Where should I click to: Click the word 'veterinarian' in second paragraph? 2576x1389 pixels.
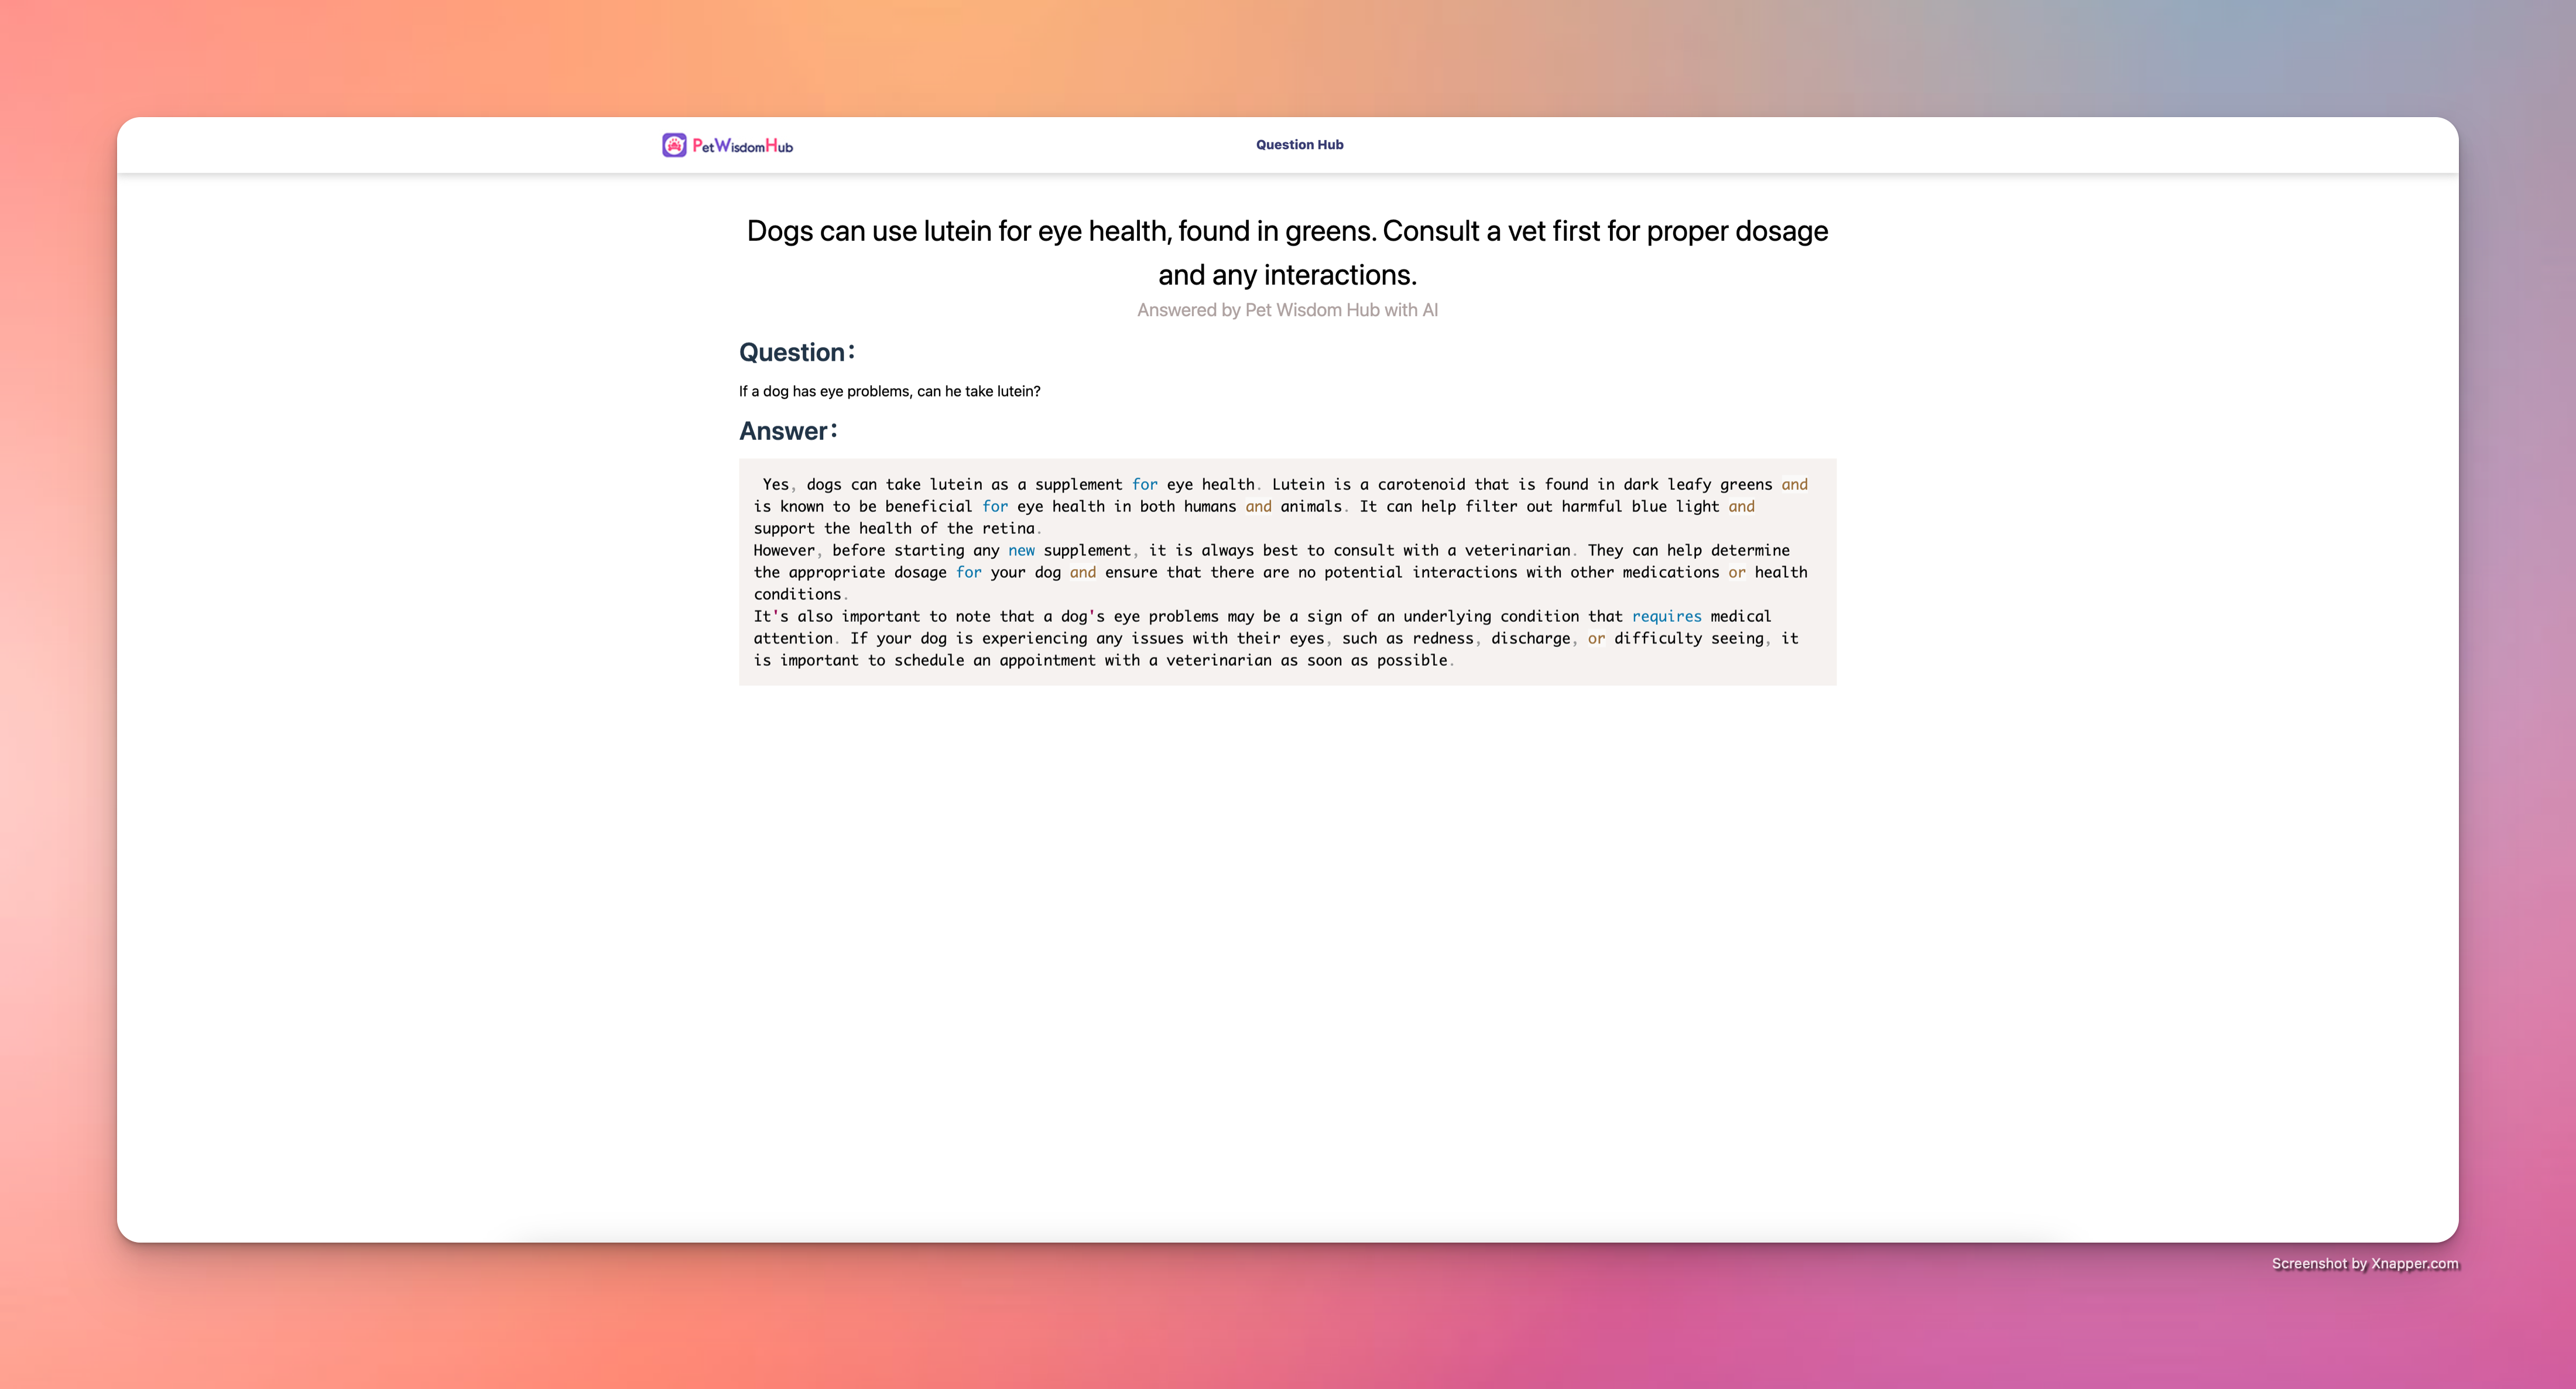1517,550
